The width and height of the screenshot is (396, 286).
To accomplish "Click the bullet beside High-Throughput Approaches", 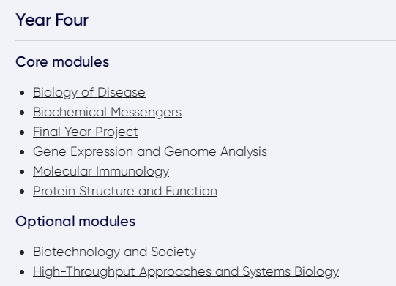I will pos(22,272).
